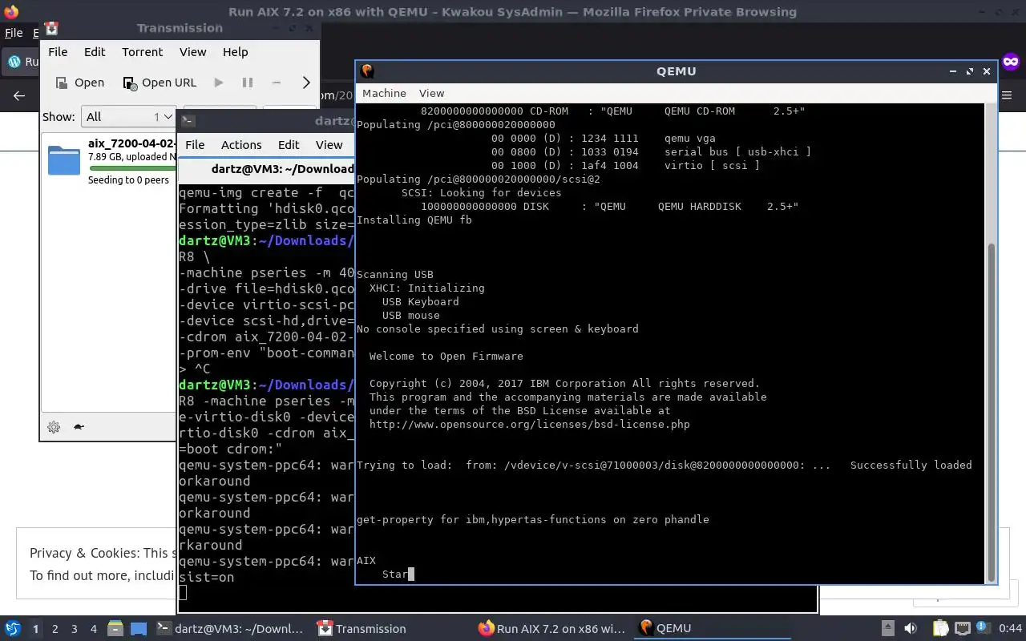Switch to workspace 2 in the pager
Image resolution: width=1026 pixels, height=641 pixels.
pyautogui.click(x=55, y=629)
